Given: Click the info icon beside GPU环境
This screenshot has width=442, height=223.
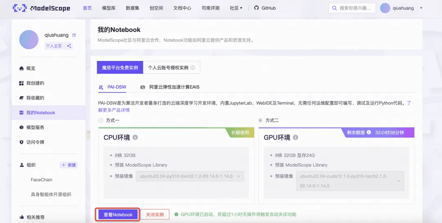Looking at the screenshot, I should click(295, 137).
